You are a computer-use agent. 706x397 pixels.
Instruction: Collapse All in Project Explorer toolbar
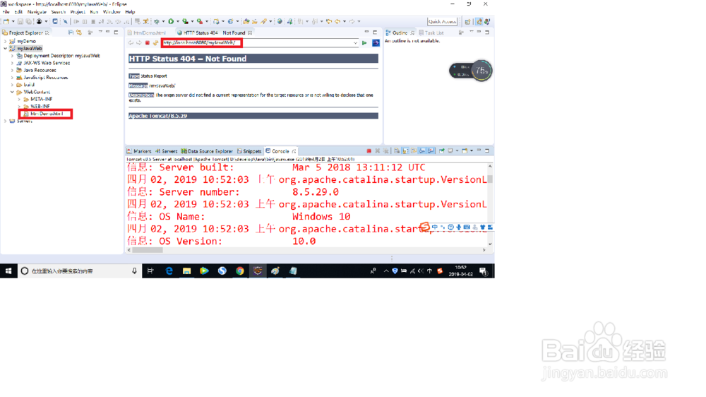tap(71, 32)
